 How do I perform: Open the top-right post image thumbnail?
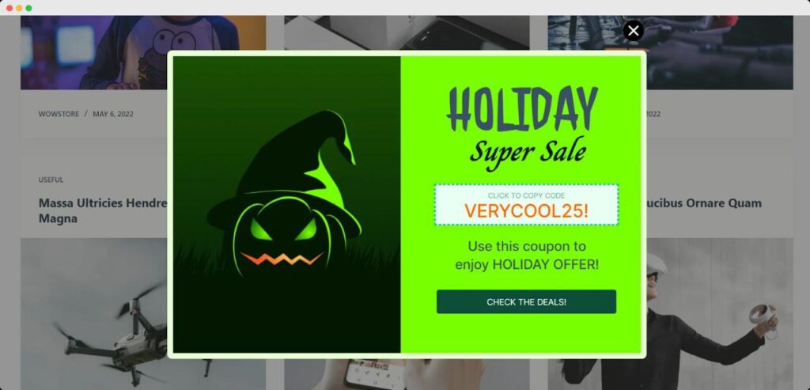(670, 51)
